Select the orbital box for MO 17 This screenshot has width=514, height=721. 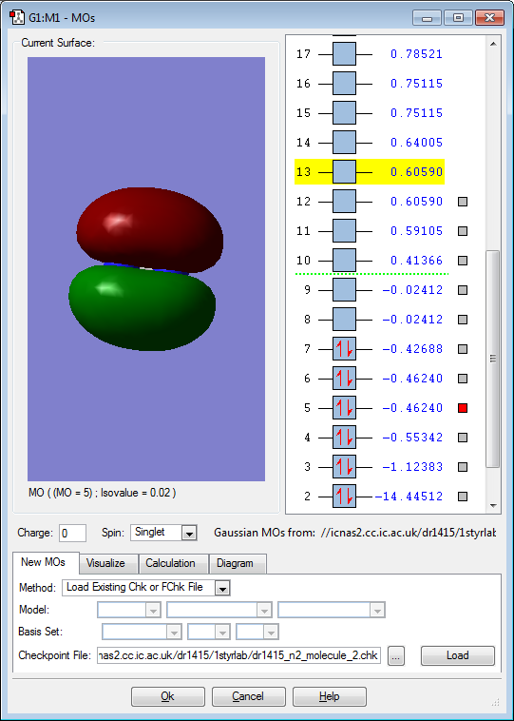344,54
